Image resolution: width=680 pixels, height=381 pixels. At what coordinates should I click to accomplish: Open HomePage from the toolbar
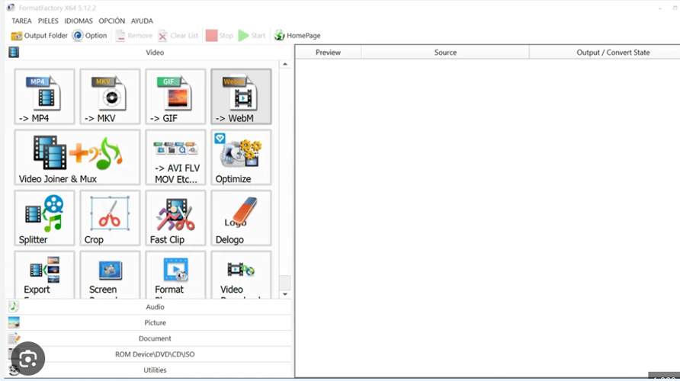297,36
